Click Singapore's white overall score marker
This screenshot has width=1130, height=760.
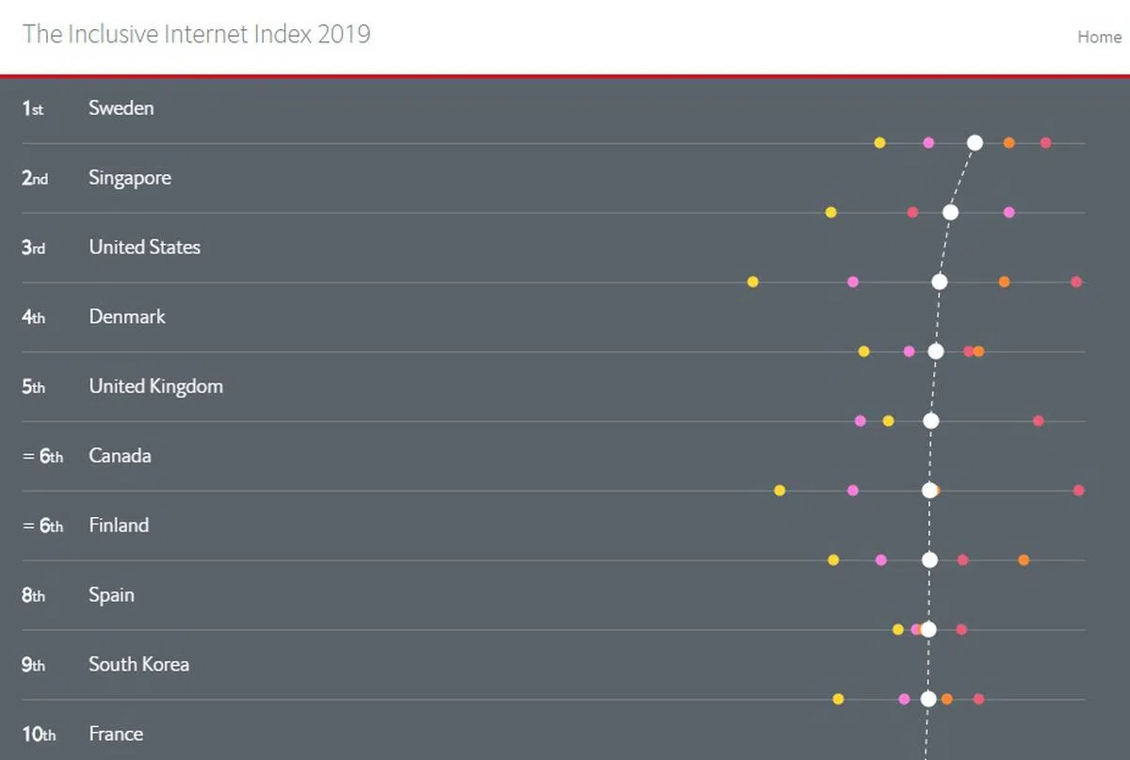[x=950, y=213]
